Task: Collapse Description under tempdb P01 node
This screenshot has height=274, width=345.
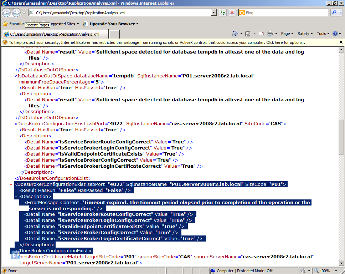Action: 16,94
